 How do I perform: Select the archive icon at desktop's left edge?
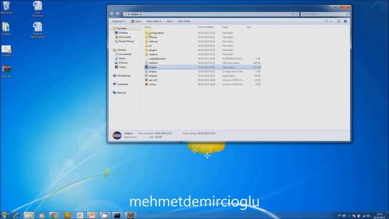click(7, 72)
